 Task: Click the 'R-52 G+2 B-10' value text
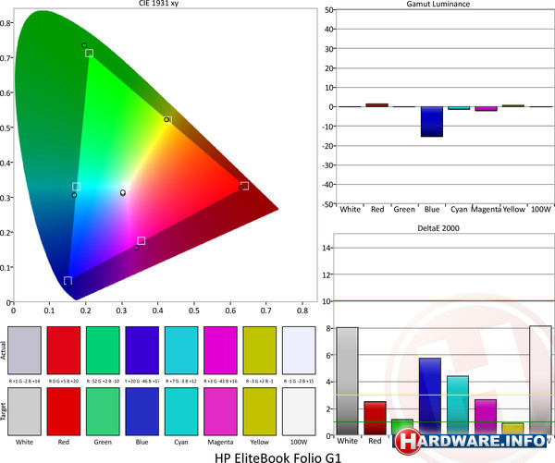pos(103,382)
